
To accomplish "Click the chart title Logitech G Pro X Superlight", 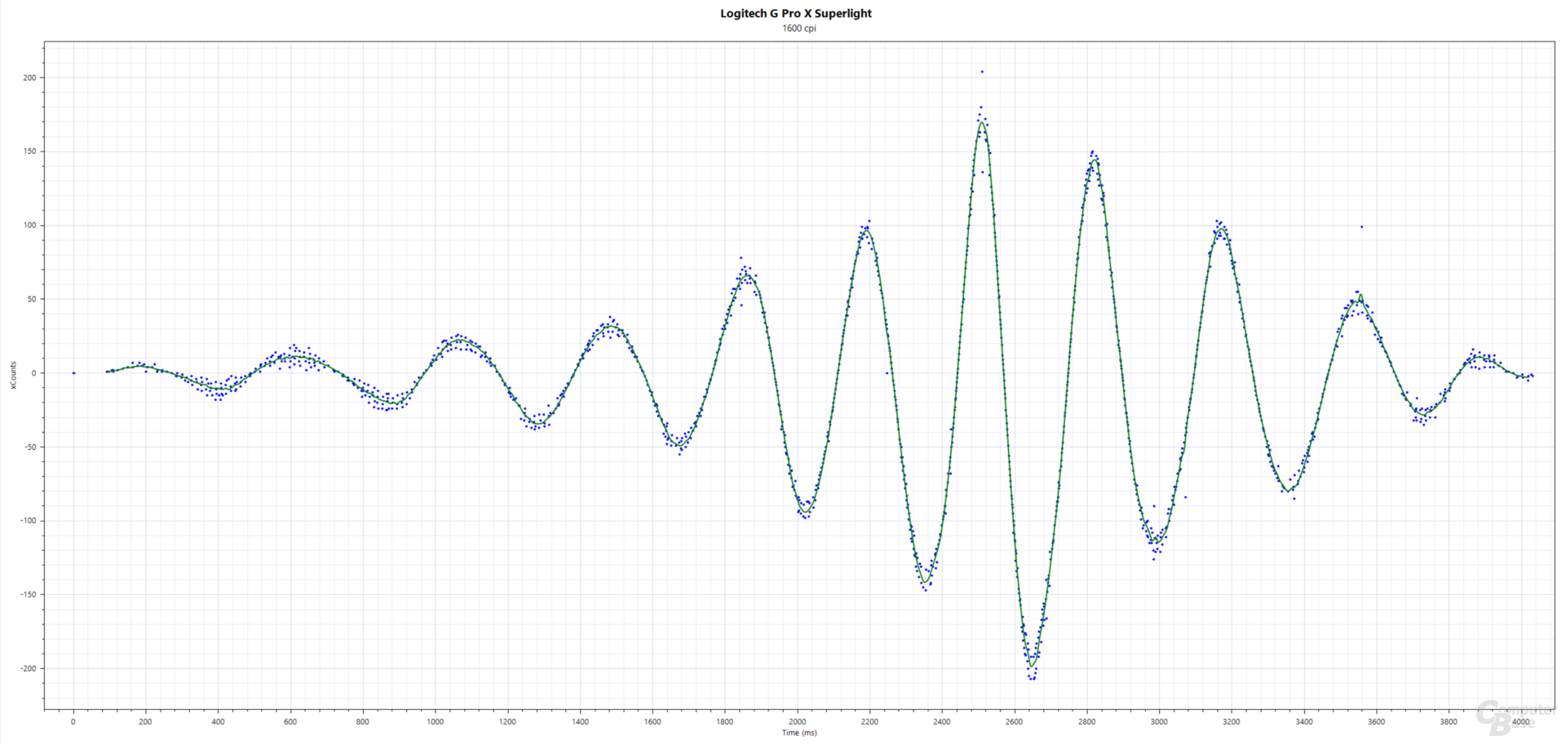I will coord(795,13).
